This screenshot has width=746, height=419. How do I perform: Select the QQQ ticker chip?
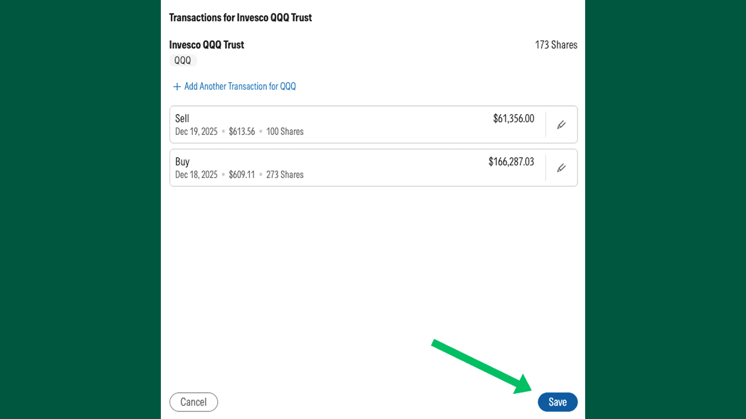tap(182, 60)
